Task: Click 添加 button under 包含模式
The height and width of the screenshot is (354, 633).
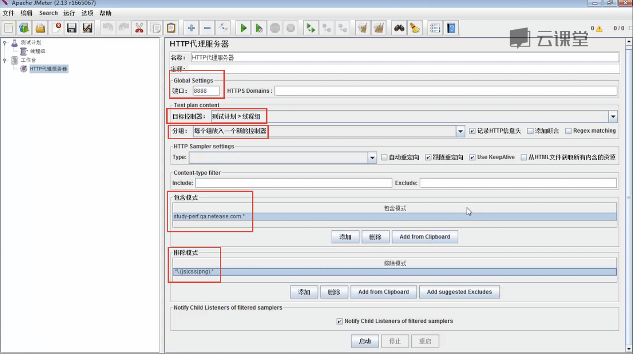Action: (x=345, y=237)
